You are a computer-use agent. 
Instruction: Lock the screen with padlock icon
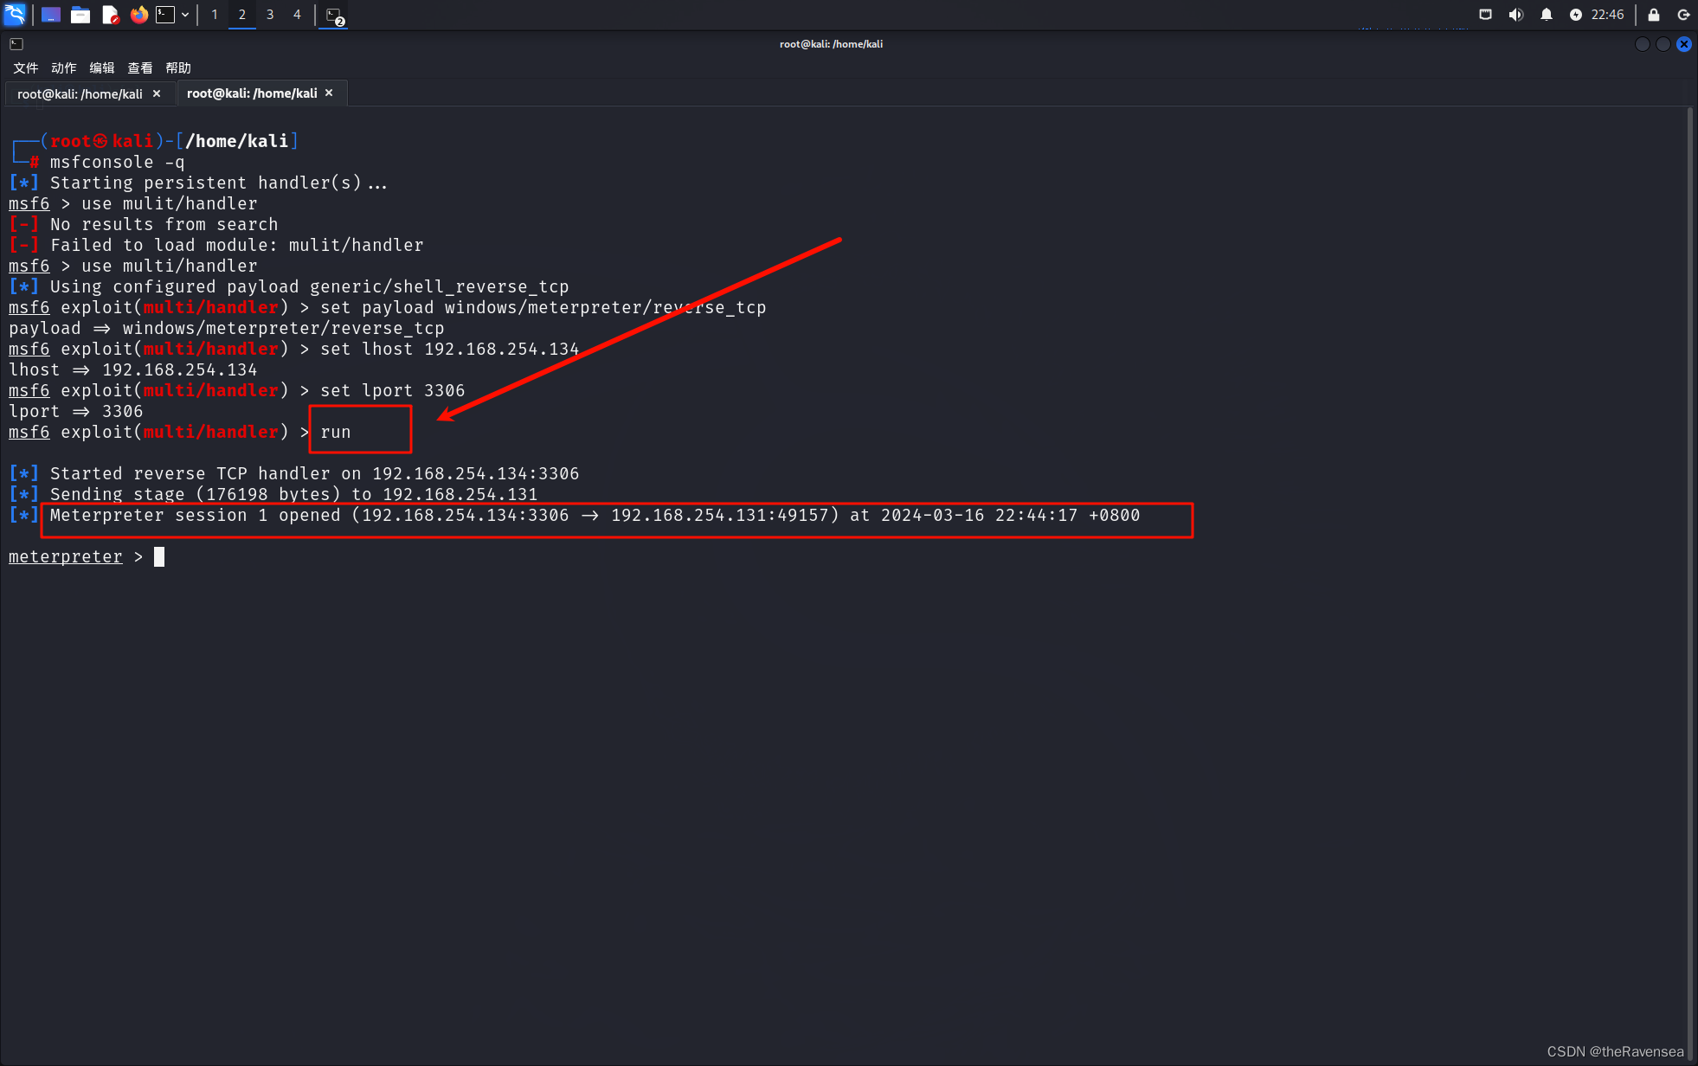(x=1654, y=15)
